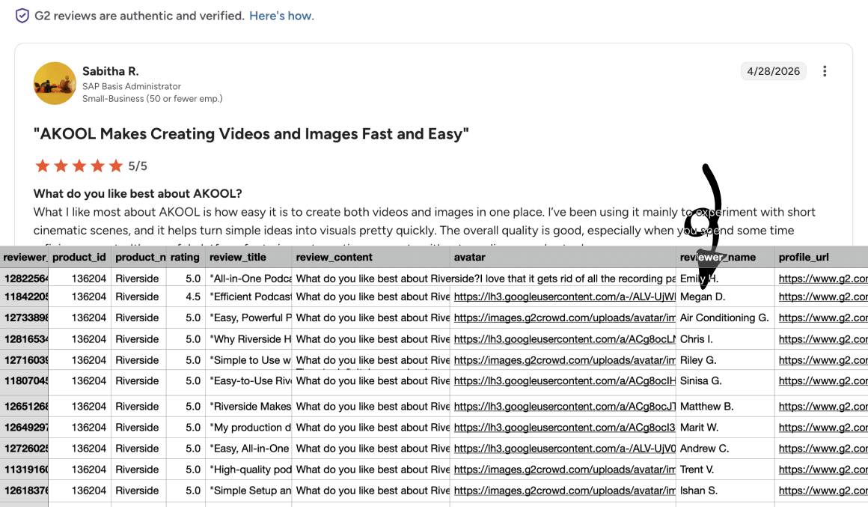Open the profile_url link in Emily H.'s row
This screenshot has height=507, width=868.
(823, 279)
